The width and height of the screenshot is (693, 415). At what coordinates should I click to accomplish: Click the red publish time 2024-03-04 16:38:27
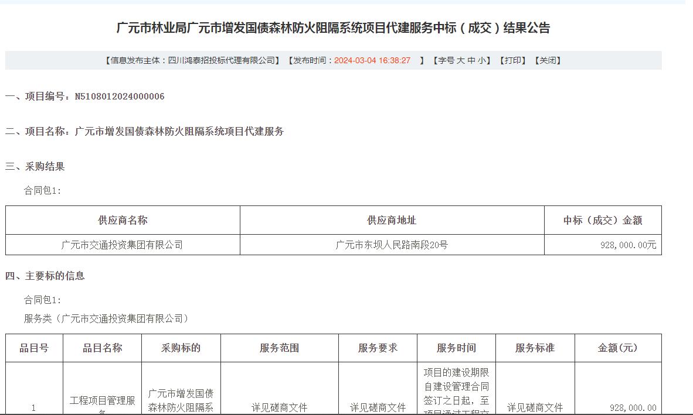coord(372,60)
